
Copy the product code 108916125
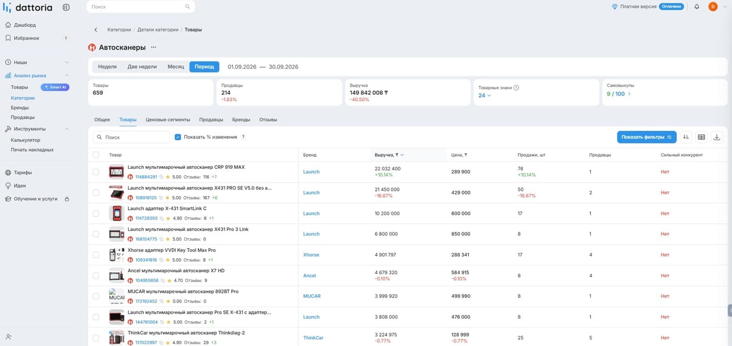[162, 198]
